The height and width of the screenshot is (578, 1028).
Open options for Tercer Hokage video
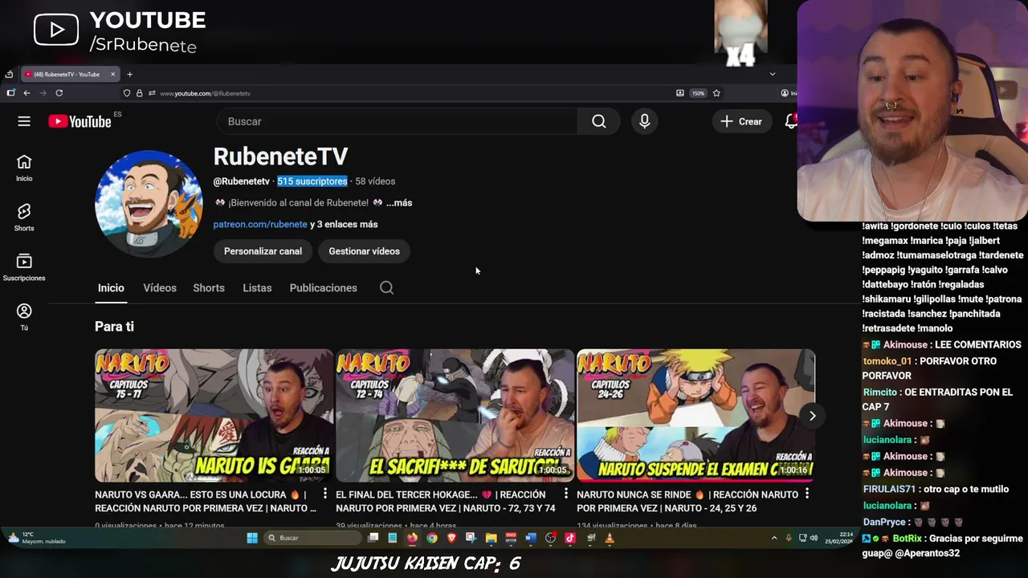[565, 494]
